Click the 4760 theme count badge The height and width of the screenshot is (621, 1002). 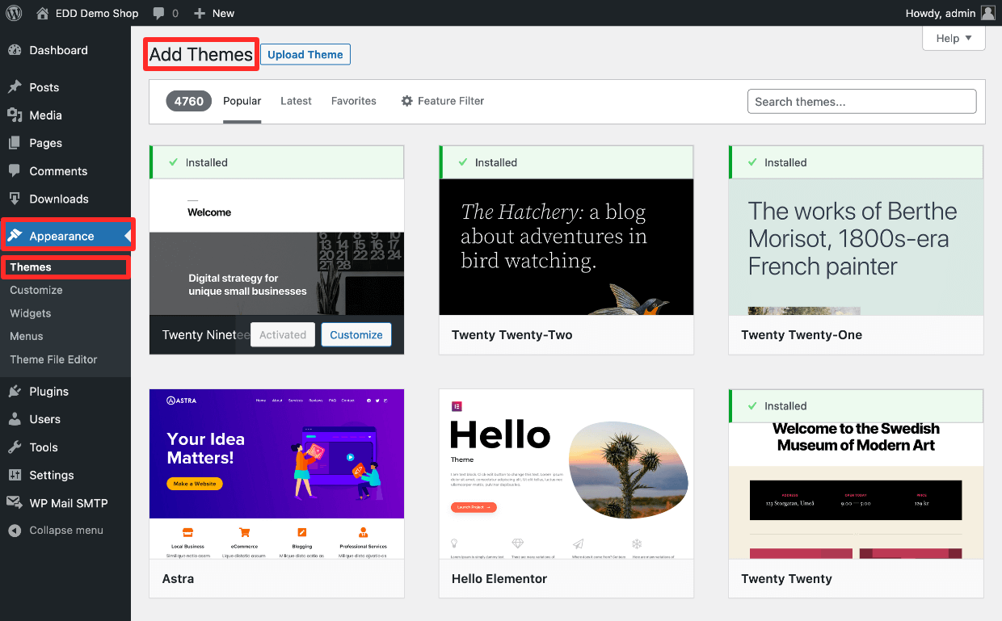(x=189, y=101)
